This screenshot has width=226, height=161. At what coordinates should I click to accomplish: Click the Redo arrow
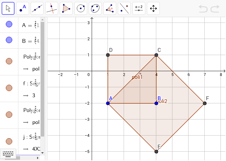tap(215, 9)
